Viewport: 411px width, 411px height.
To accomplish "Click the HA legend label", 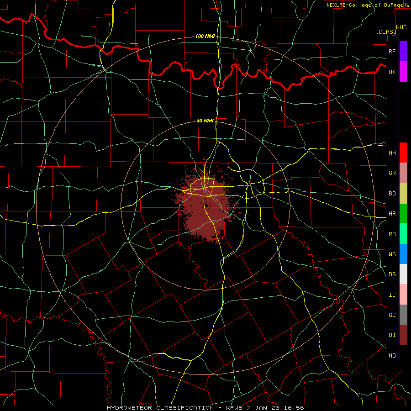I will click(x=392, y=153).
